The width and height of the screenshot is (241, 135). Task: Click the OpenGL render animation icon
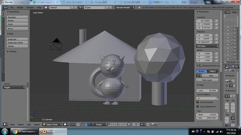[x=156, y=125]
